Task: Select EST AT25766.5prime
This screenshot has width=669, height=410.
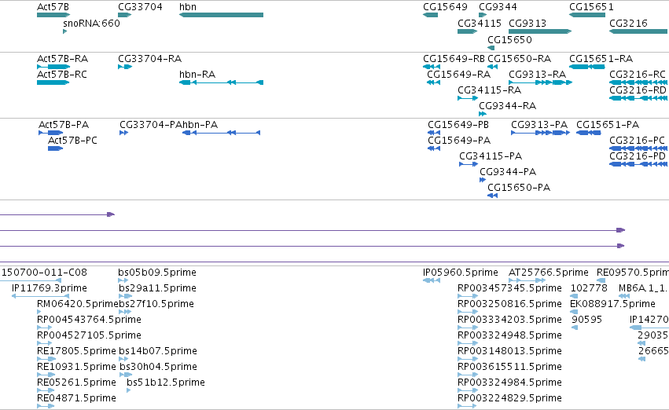Action: coord(527,280)
